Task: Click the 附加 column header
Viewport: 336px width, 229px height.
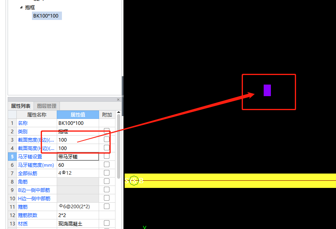Action: (x=107, y=115)
